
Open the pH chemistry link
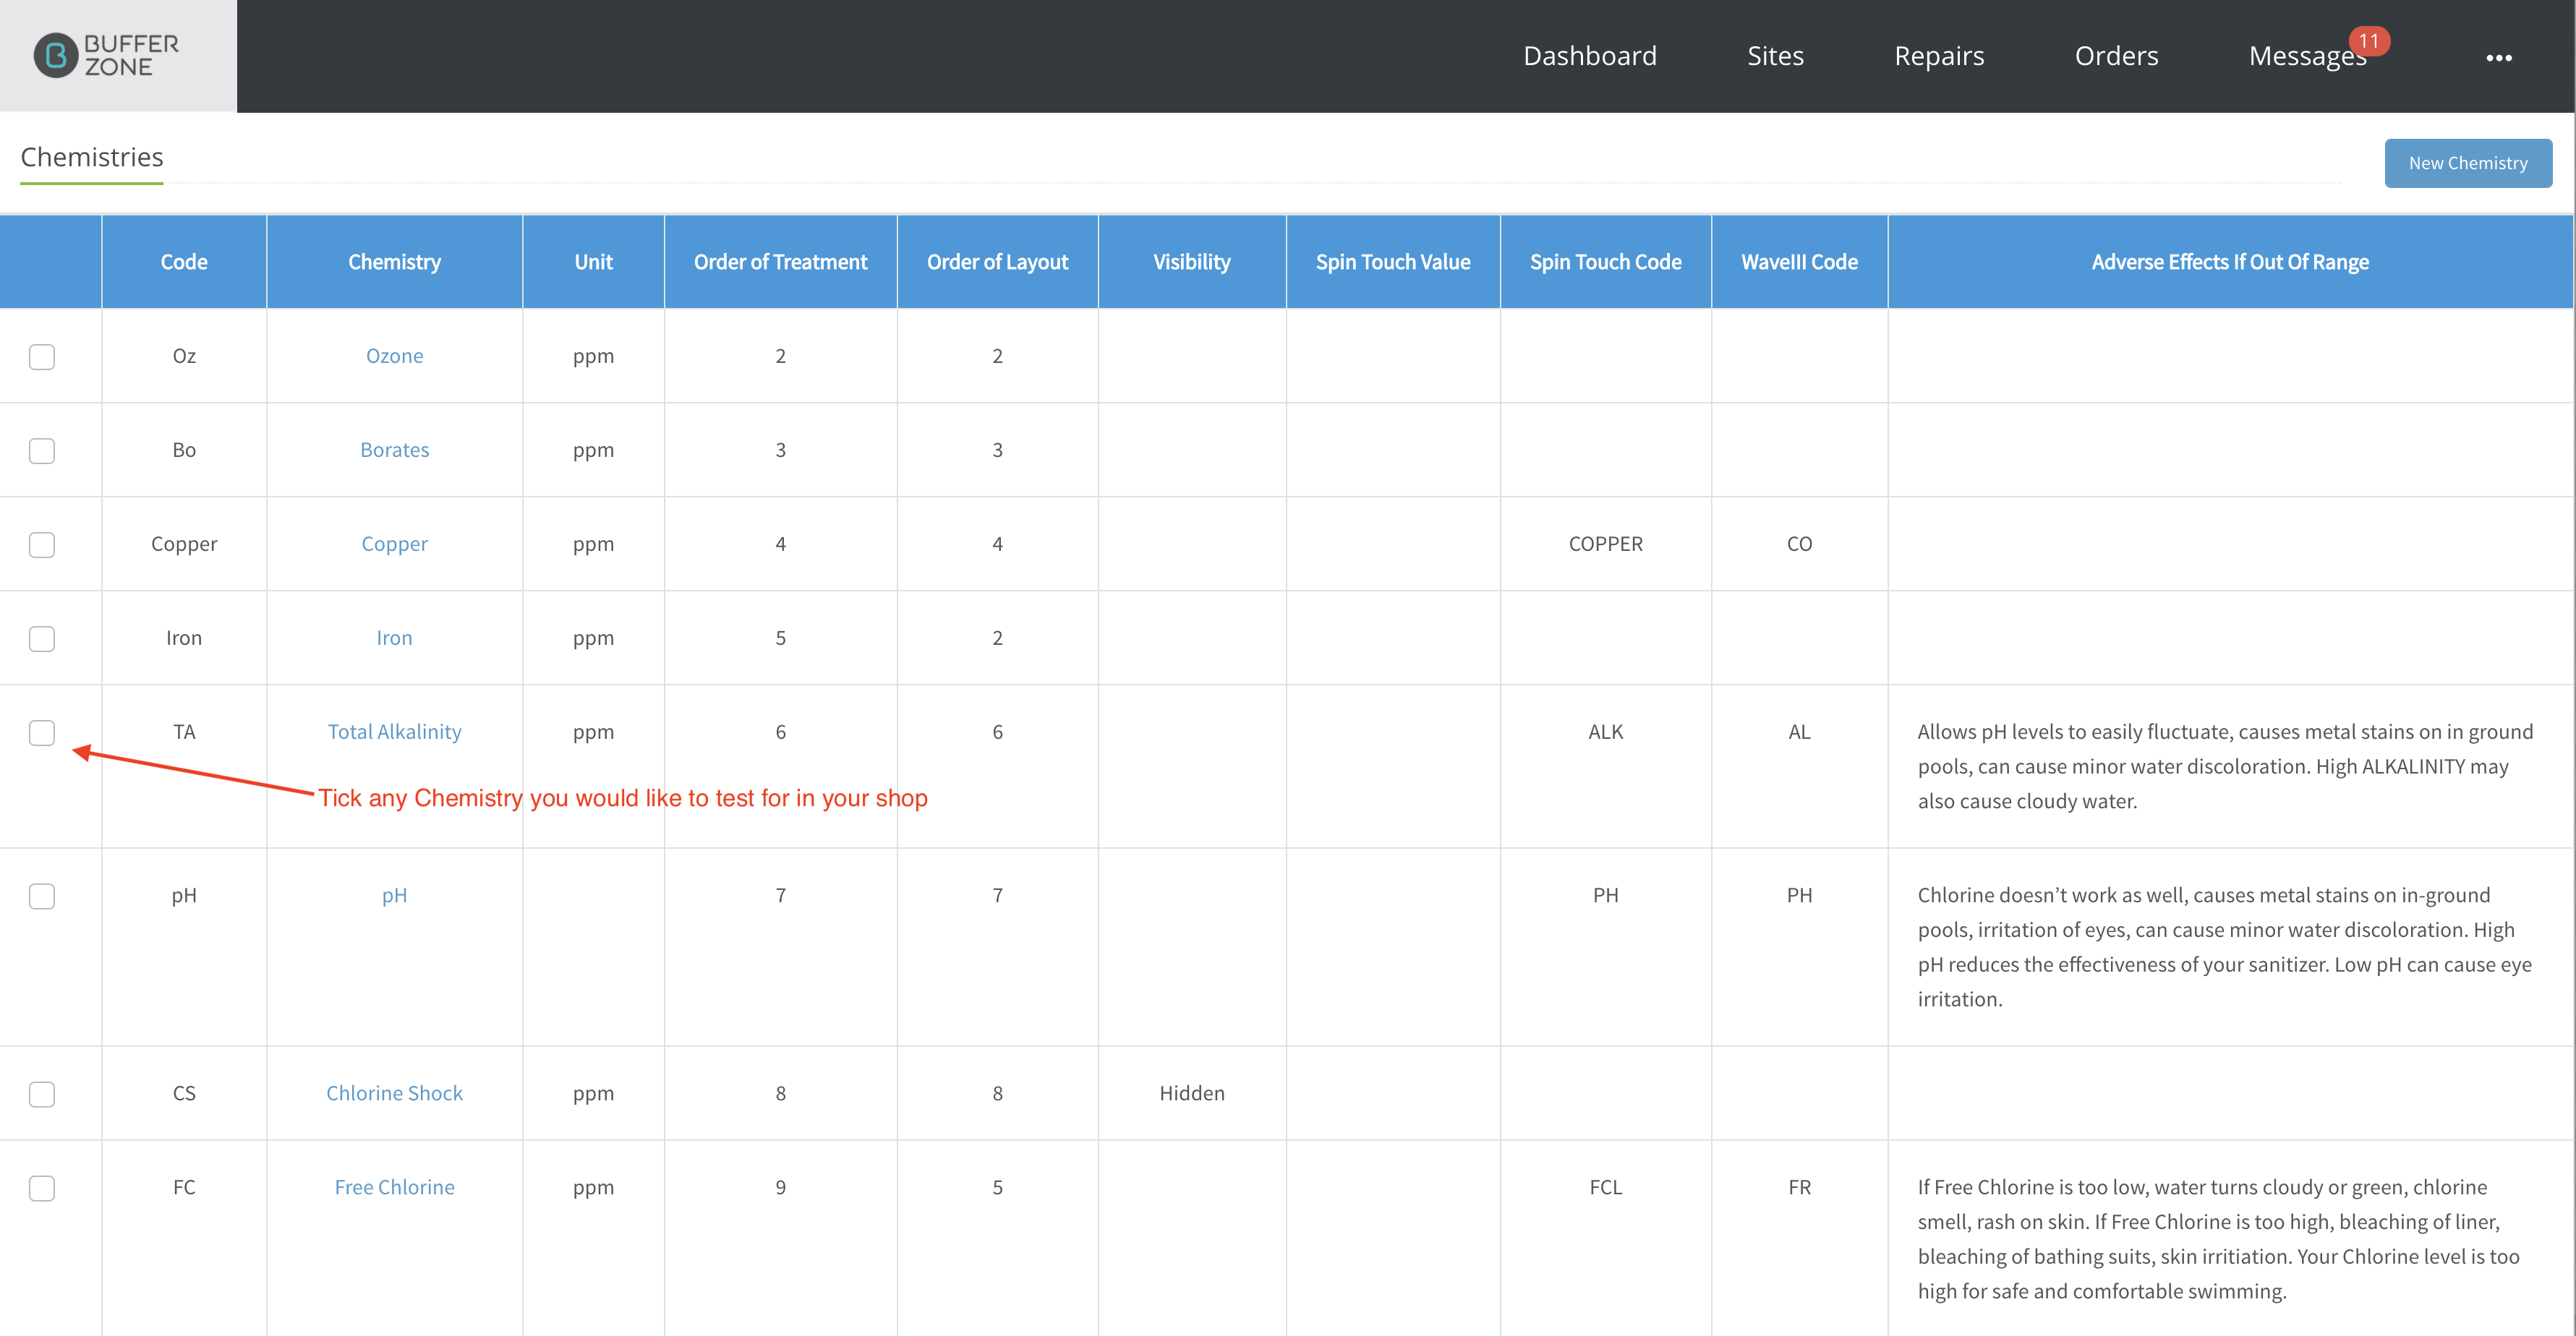(x=394, y=895)
